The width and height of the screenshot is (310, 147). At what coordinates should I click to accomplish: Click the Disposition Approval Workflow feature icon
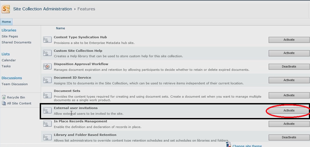click(x=48, y=67)
